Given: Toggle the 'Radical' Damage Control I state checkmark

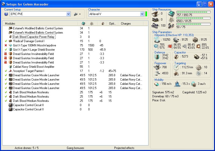Looking at the screenshot, I should [6, 41].
